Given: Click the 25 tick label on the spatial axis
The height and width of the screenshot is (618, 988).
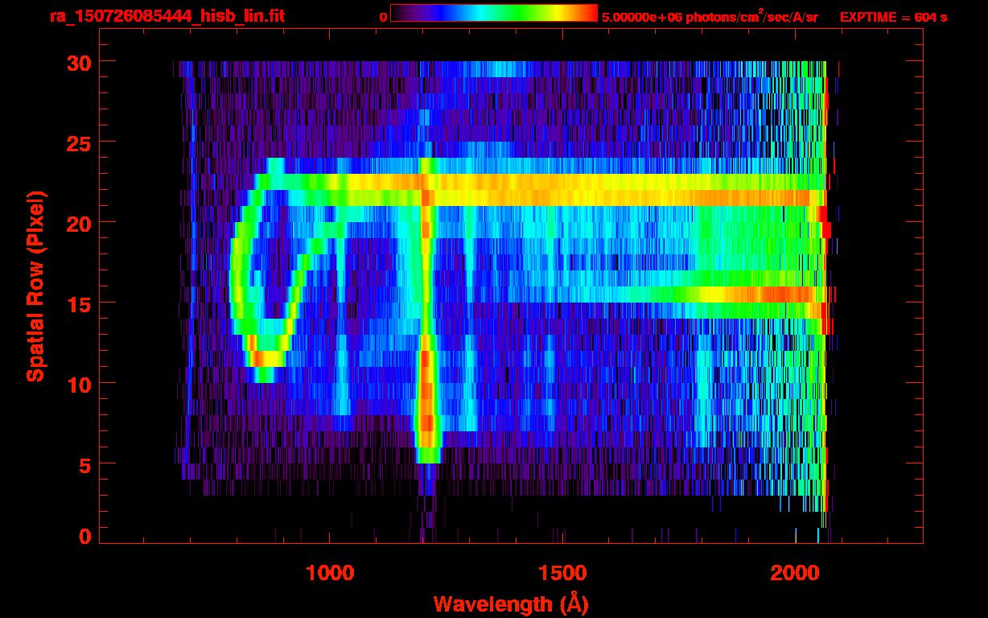Looking at the screenshot, I should tap(79, 142).
